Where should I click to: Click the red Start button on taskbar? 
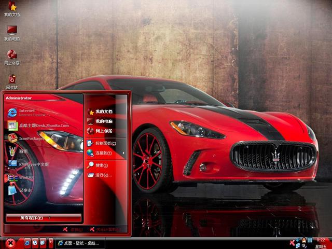(x=10, y=243)
